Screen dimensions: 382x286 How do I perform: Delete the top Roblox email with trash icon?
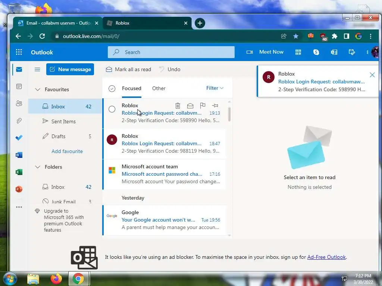[178, 105]
